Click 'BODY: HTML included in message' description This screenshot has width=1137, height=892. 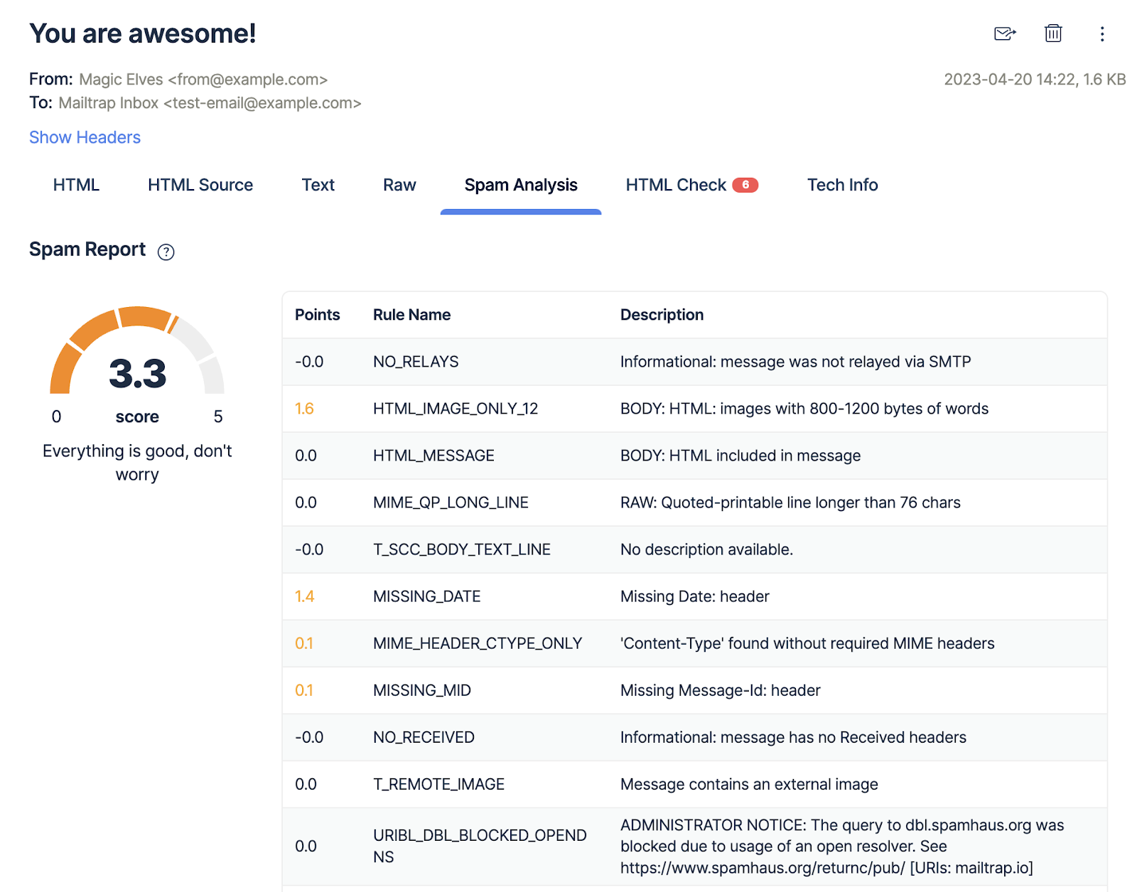(x=740, y=456)
